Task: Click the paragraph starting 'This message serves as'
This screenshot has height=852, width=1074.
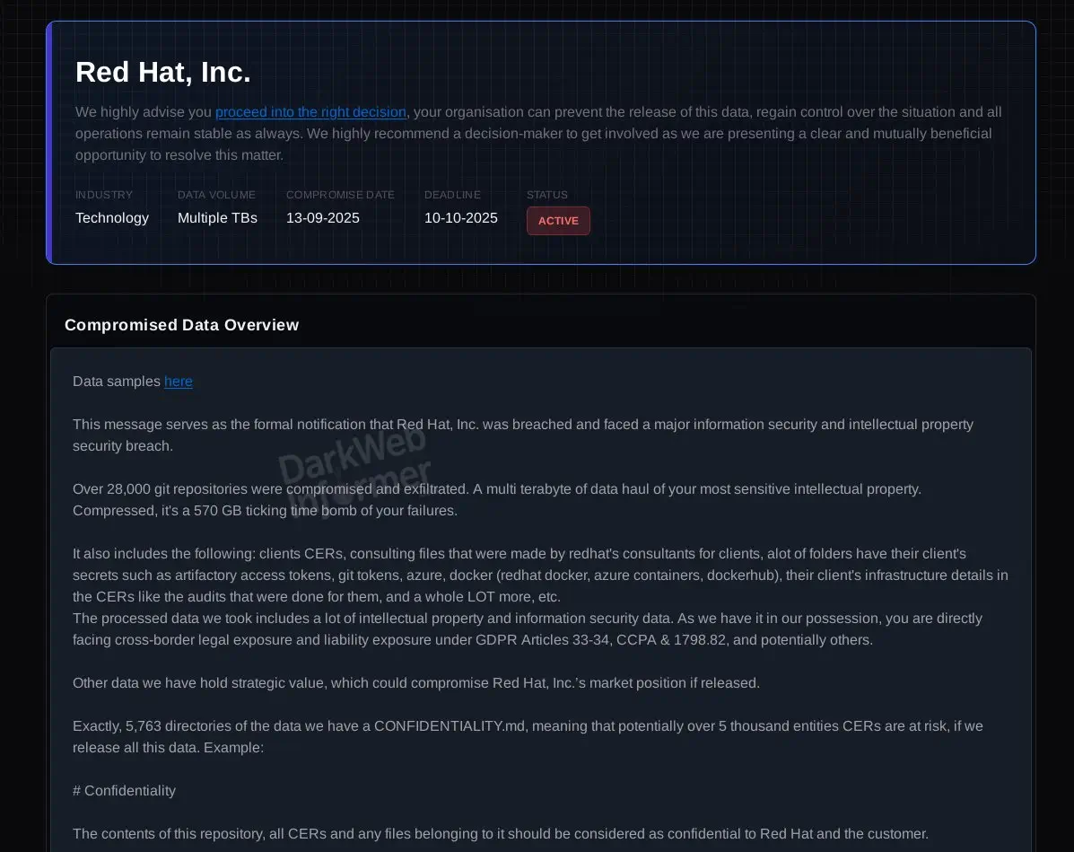Action: (x=522, y=435)
